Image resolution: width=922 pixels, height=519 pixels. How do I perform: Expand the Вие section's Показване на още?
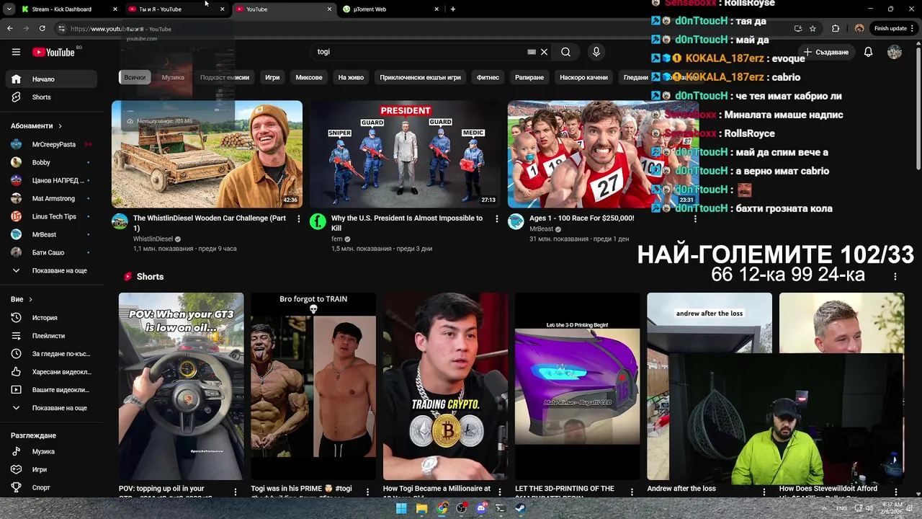click(50, 408)
